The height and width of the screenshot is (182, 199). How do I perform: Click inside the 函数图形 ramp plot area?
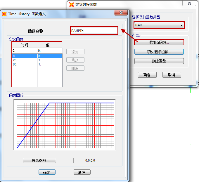65,125
